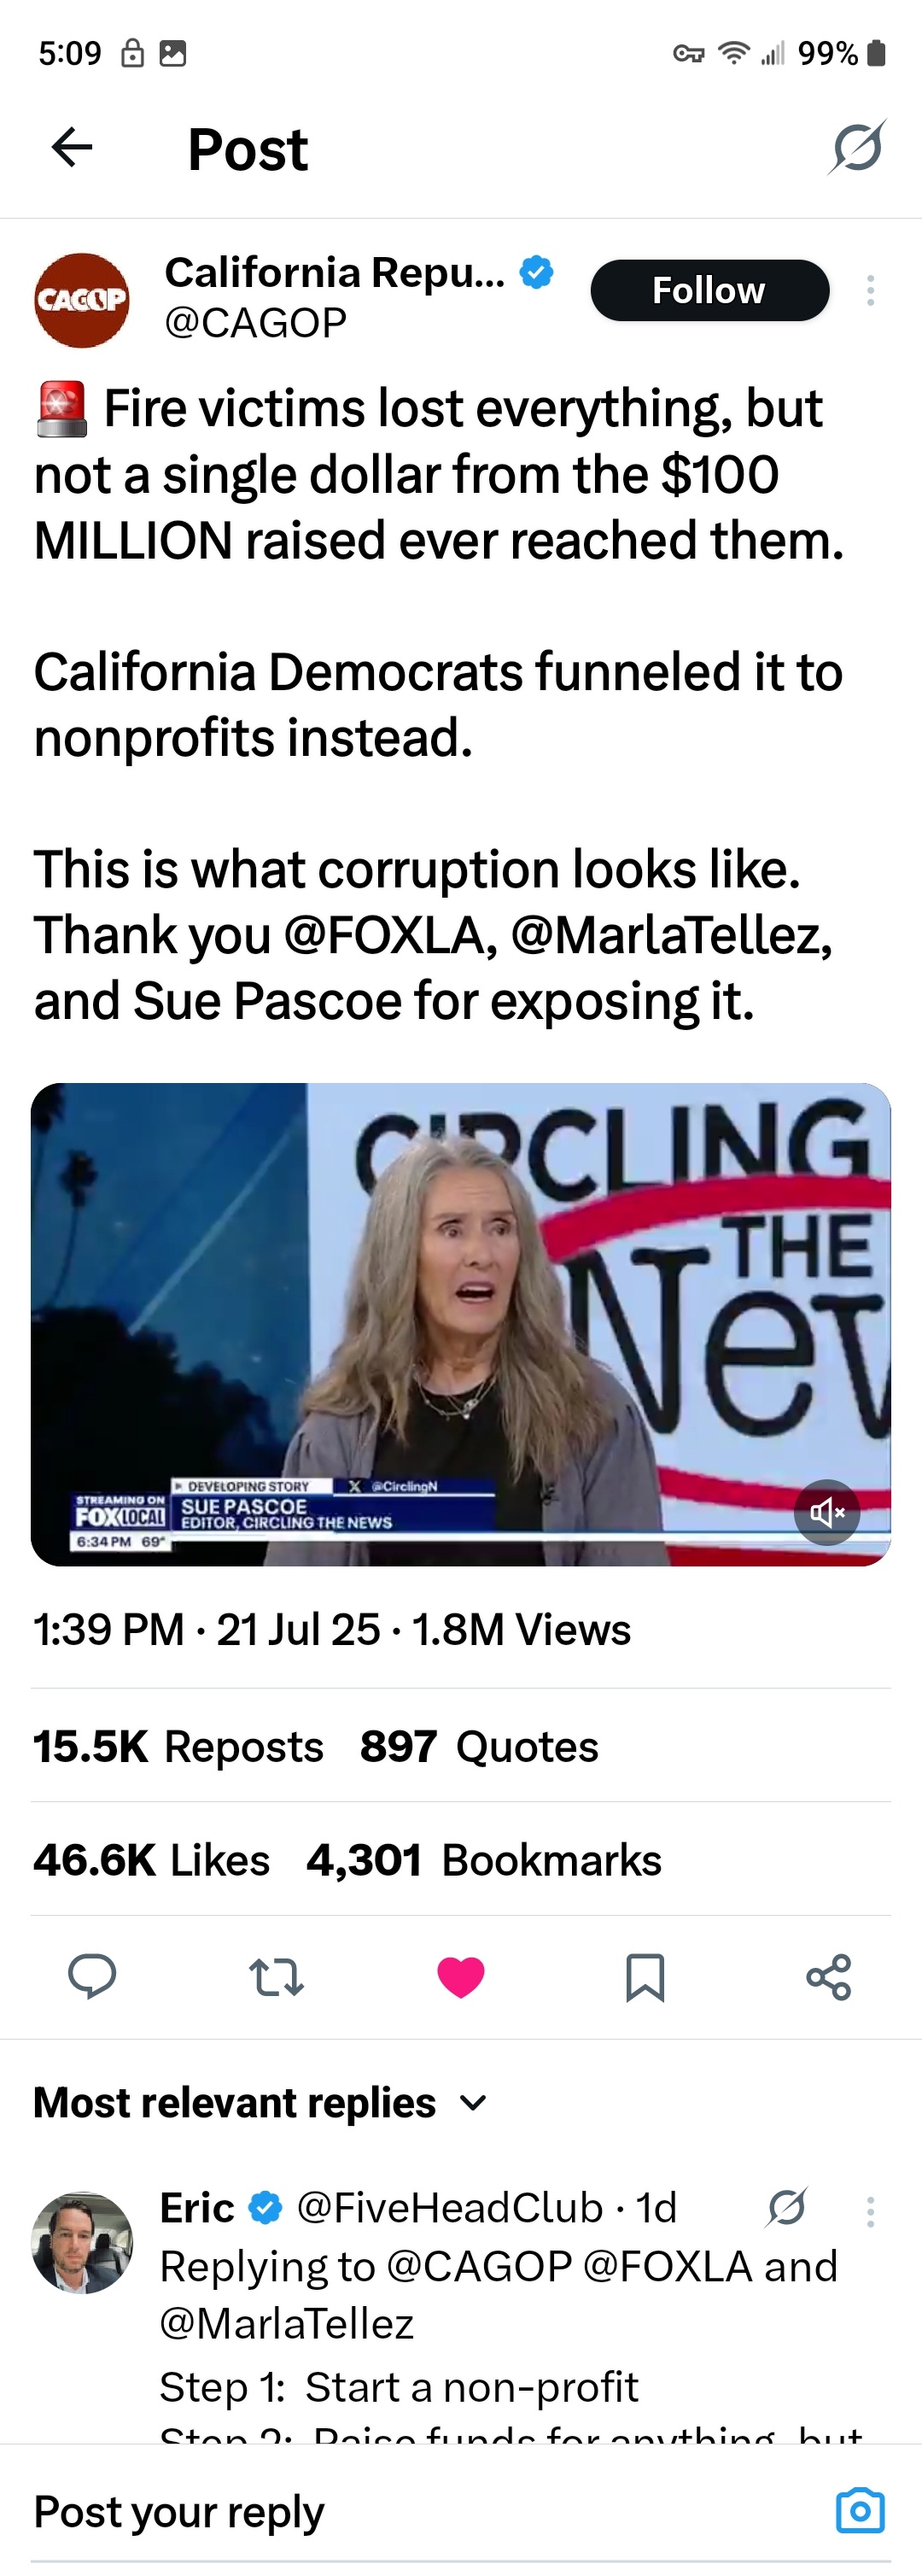Tap the back arrow beside Post
The image size is (922, 2576).
[72, 148]
